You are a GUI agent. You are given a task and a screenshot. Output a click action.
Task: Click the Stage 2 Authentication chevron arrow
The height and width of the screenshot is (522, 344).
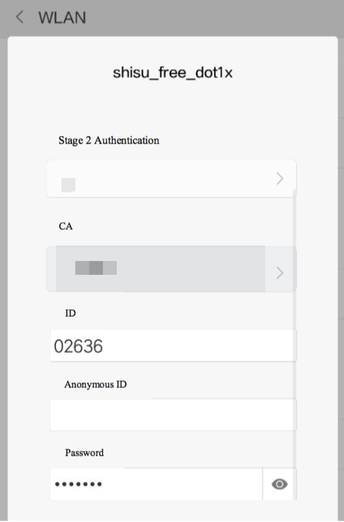pos(280,179)
